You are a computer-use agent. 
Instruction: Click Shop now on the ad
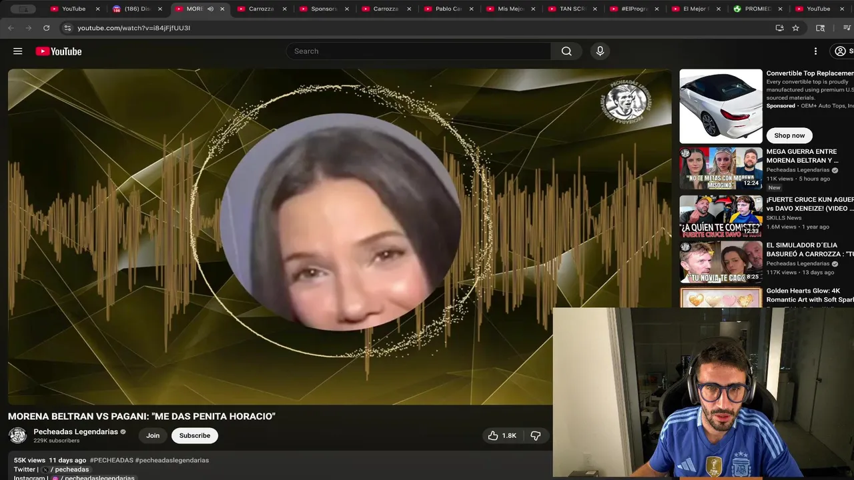[x=789, y=135]
